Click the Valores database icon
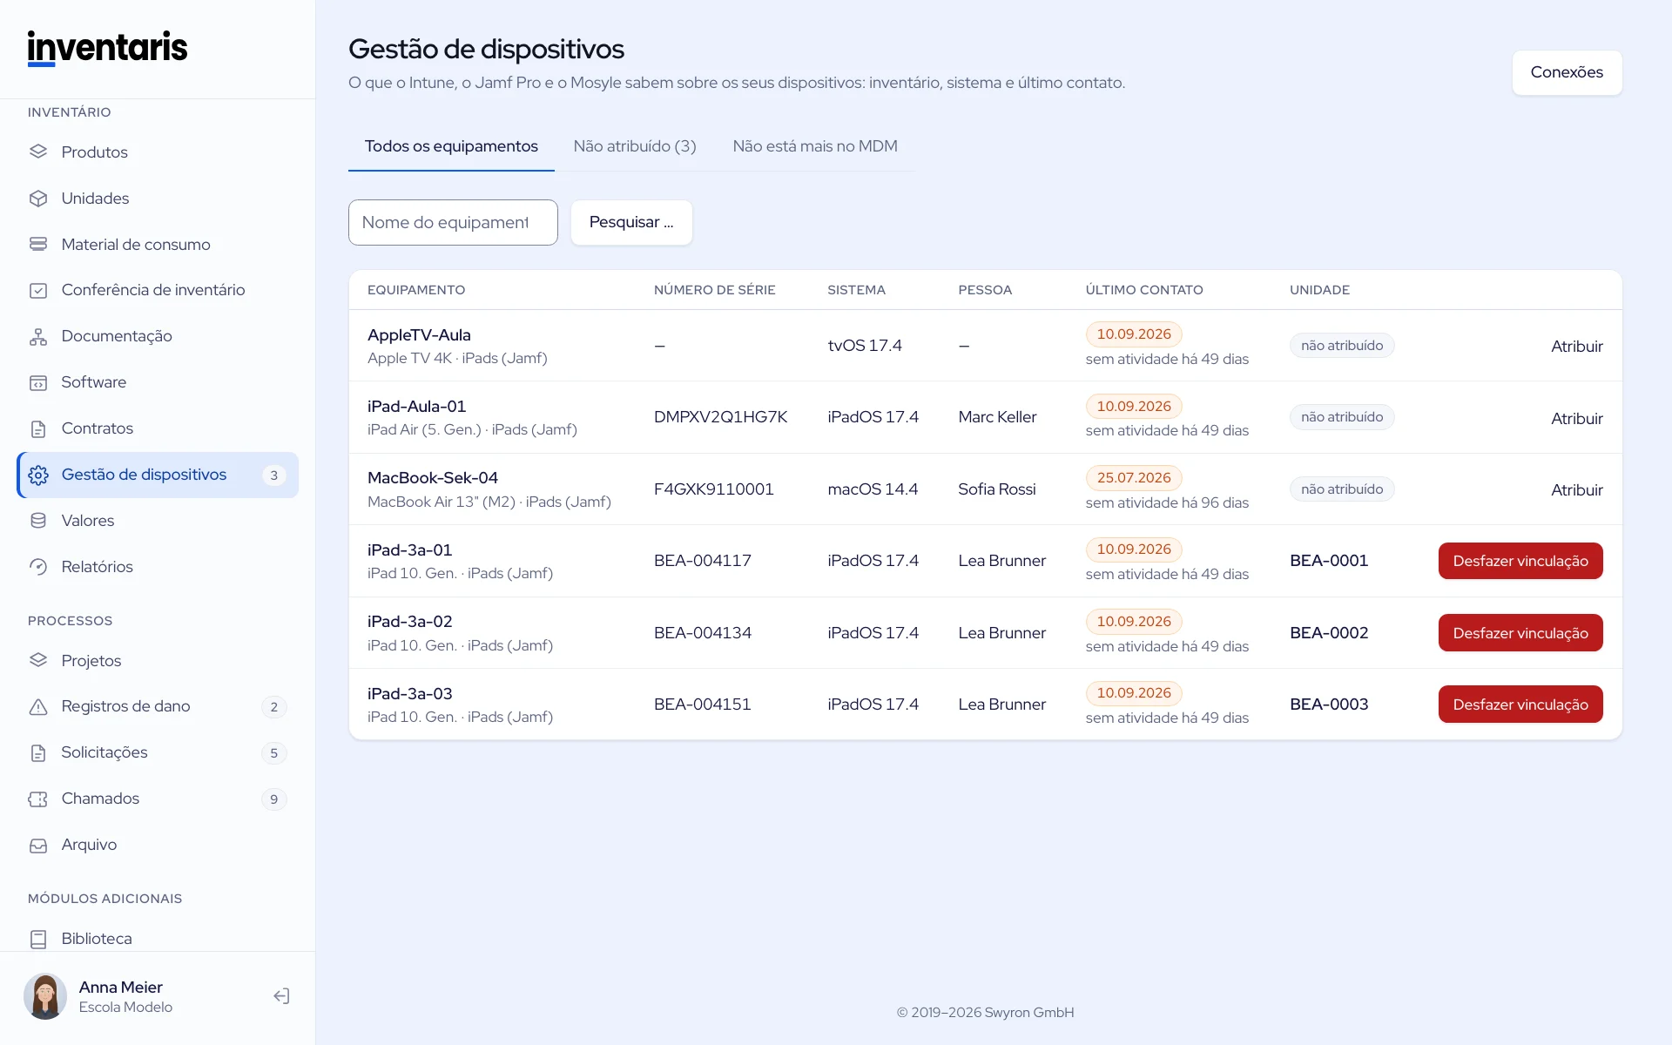The image size is (1672, 1045). tap(38, 521)
